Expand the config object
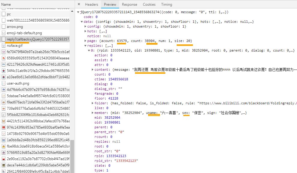The image size is (297, 173). pos(85,26)
